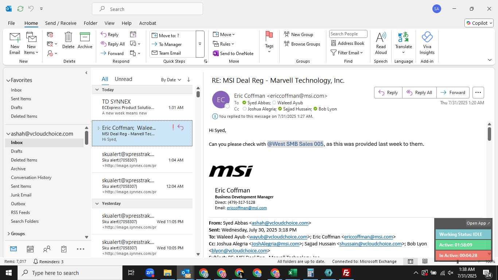Select the Junk Email folder
The width and height of the screenshot is (498, 280).
tap(21, 195)
